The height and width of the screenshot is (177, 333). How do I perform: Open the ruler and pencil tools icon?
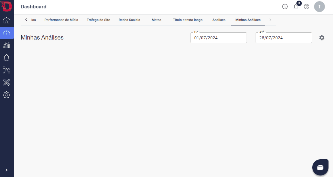pos(7,82)
